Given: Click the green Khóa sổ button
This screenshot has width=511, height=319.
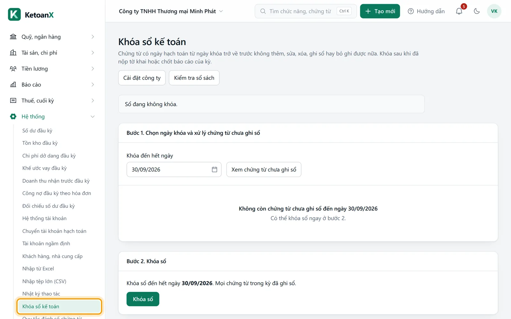Looking at the screenshot, I should pyautogui.click(x=143, y=299).
